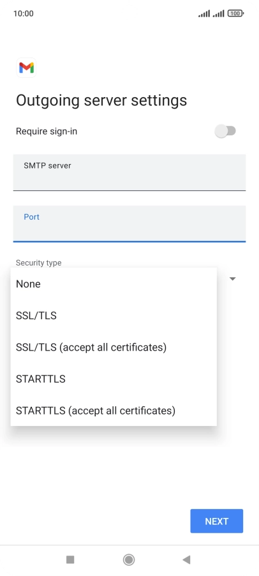259x576 pixels.
Task: Choose the STARTTLS option
Action: (114, 379)
